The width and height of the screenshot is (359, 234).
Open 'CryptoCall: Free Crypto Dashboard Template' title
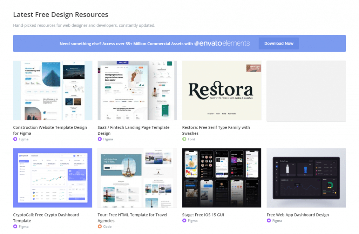pyautogui.click(x=46, y=218)
